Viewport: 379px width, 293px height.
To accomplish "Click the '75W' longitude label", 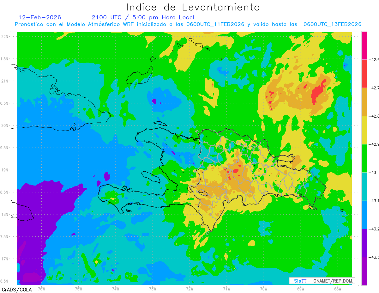I will pos(78,289).
